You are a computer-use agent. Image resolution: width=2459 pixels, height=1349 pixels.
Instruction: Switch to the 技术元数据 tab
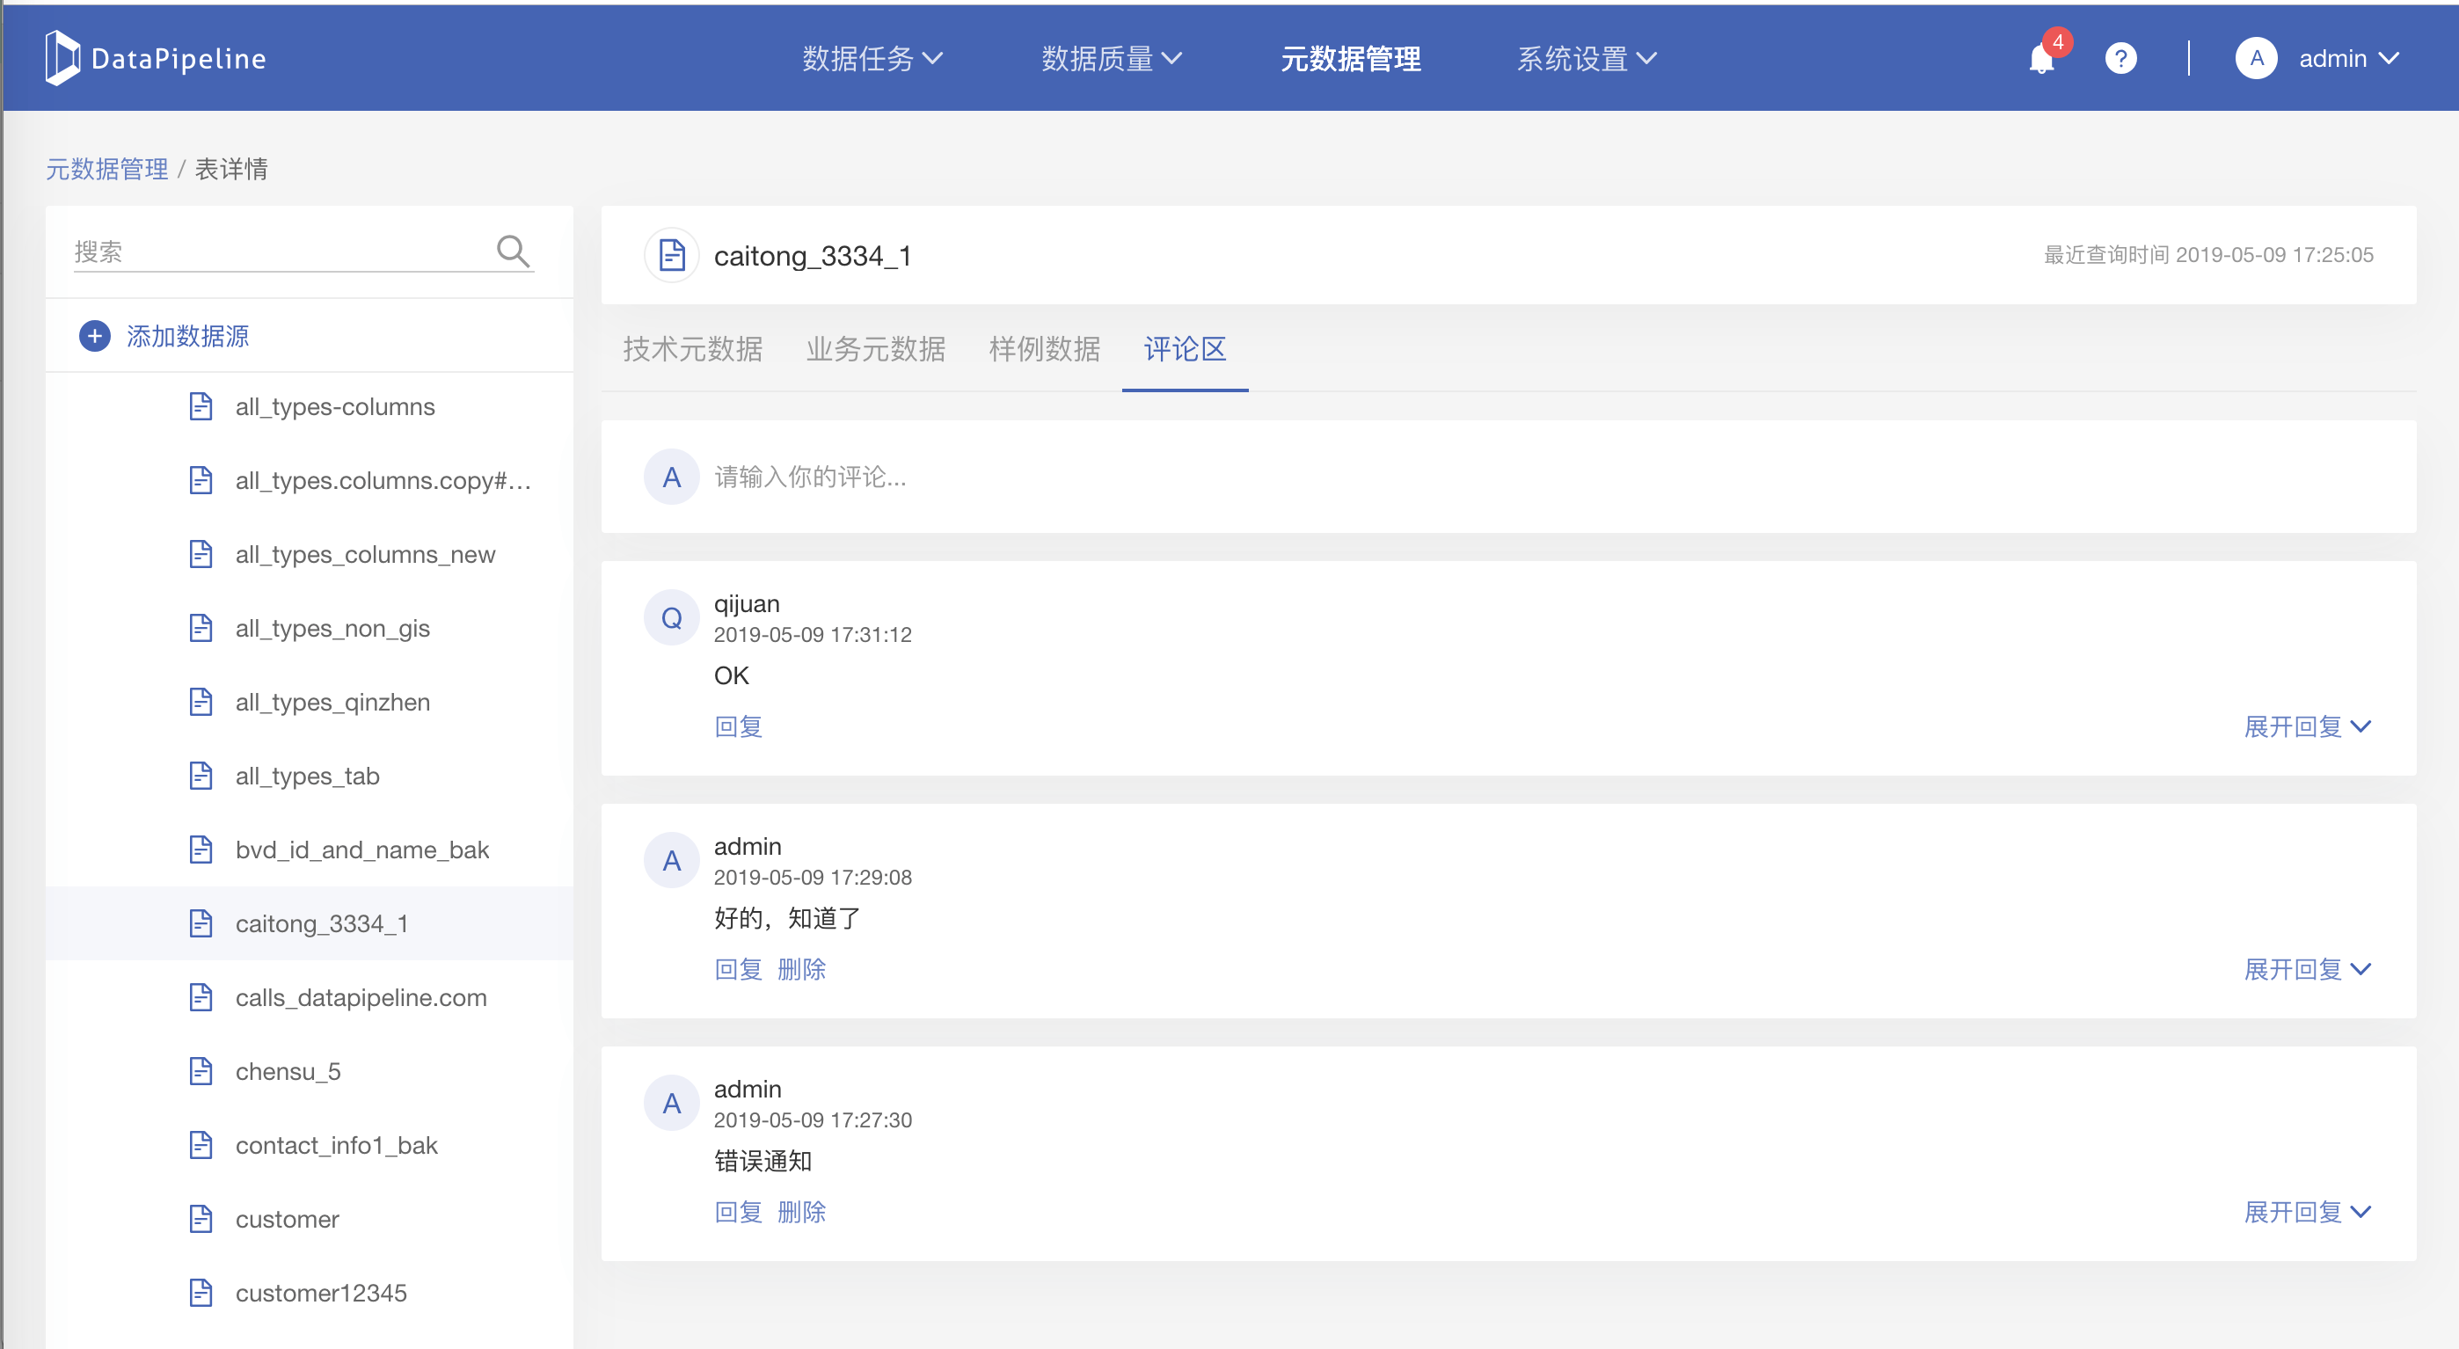point(692,349)
